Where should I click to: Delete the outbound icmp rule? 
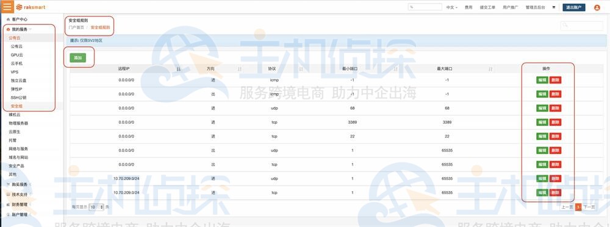point(555,94)
